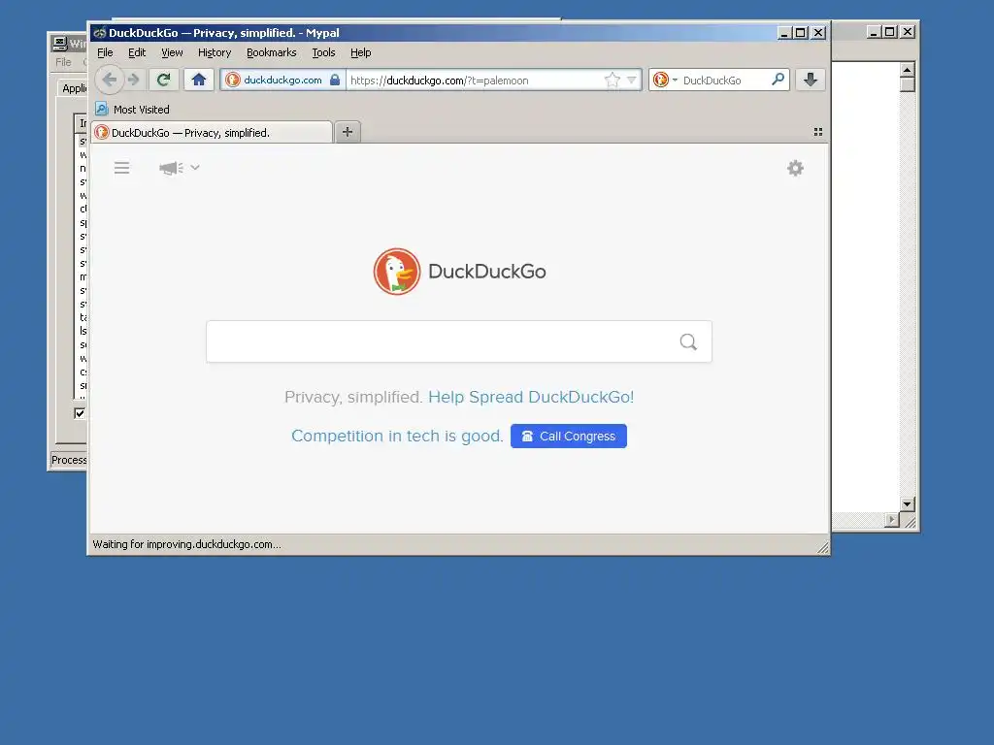The width and height of the screenshot is (994, 745).
Task: Show all tabs grid icon
Action: 817,132
